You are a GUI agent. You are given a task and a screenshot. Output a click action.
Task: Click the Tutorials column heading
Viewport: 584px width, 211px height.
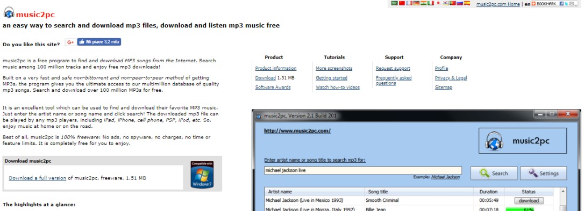(334, 57)
